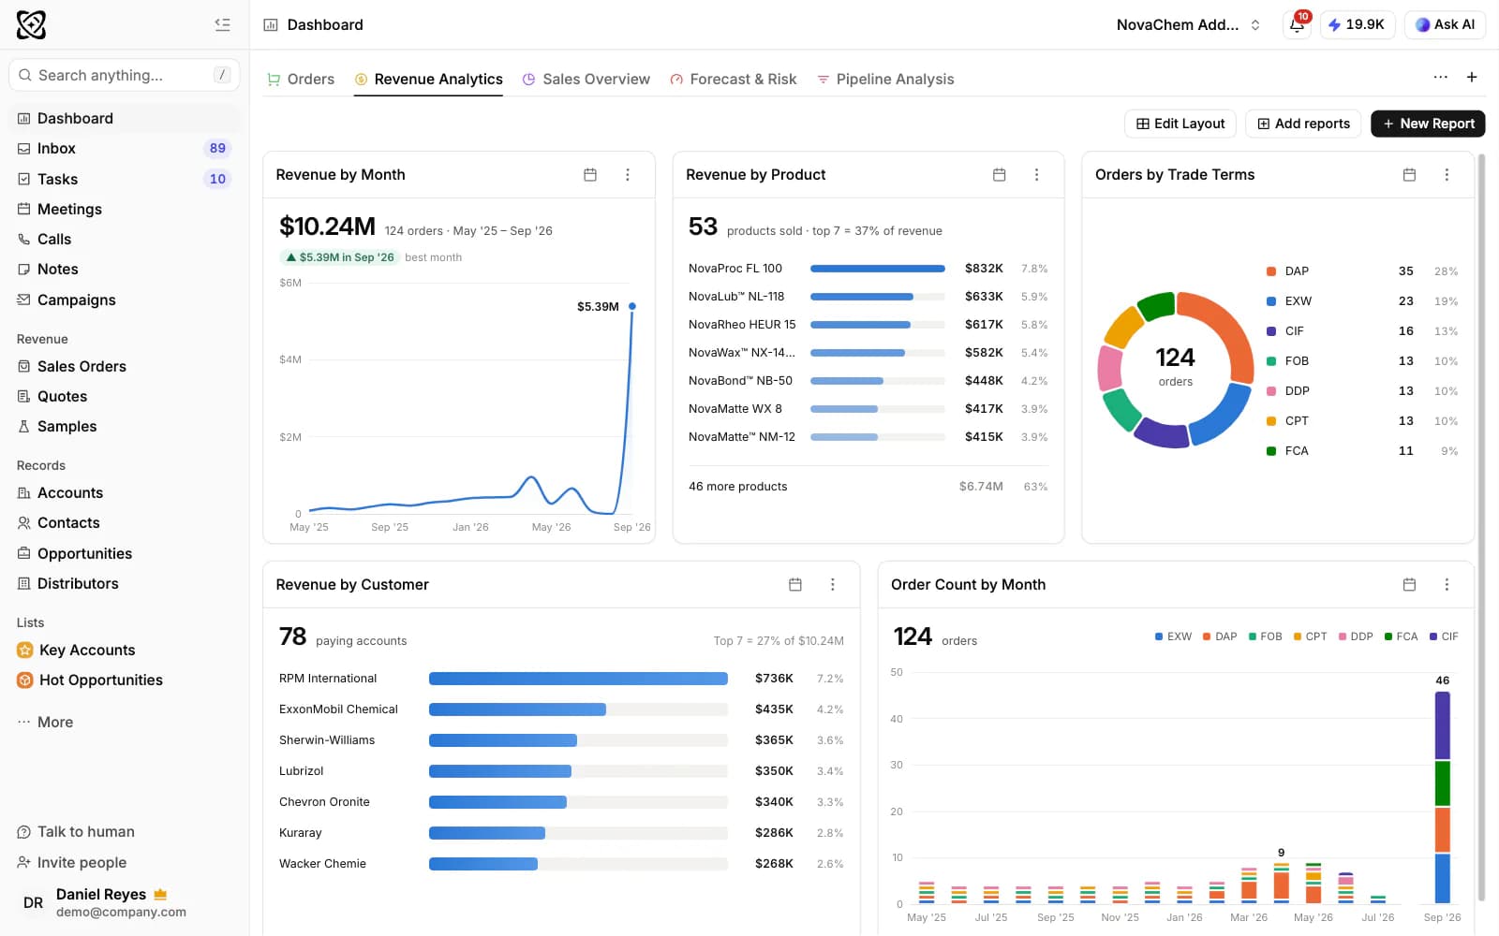Expand the NovaChem workspace switcher
Viewport: 1499px width, 936px height.
click(x=1188, y=24)
